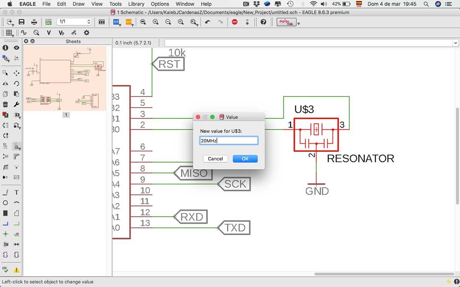
Task: Open Help question mark icon
Action: coord(264,22)
